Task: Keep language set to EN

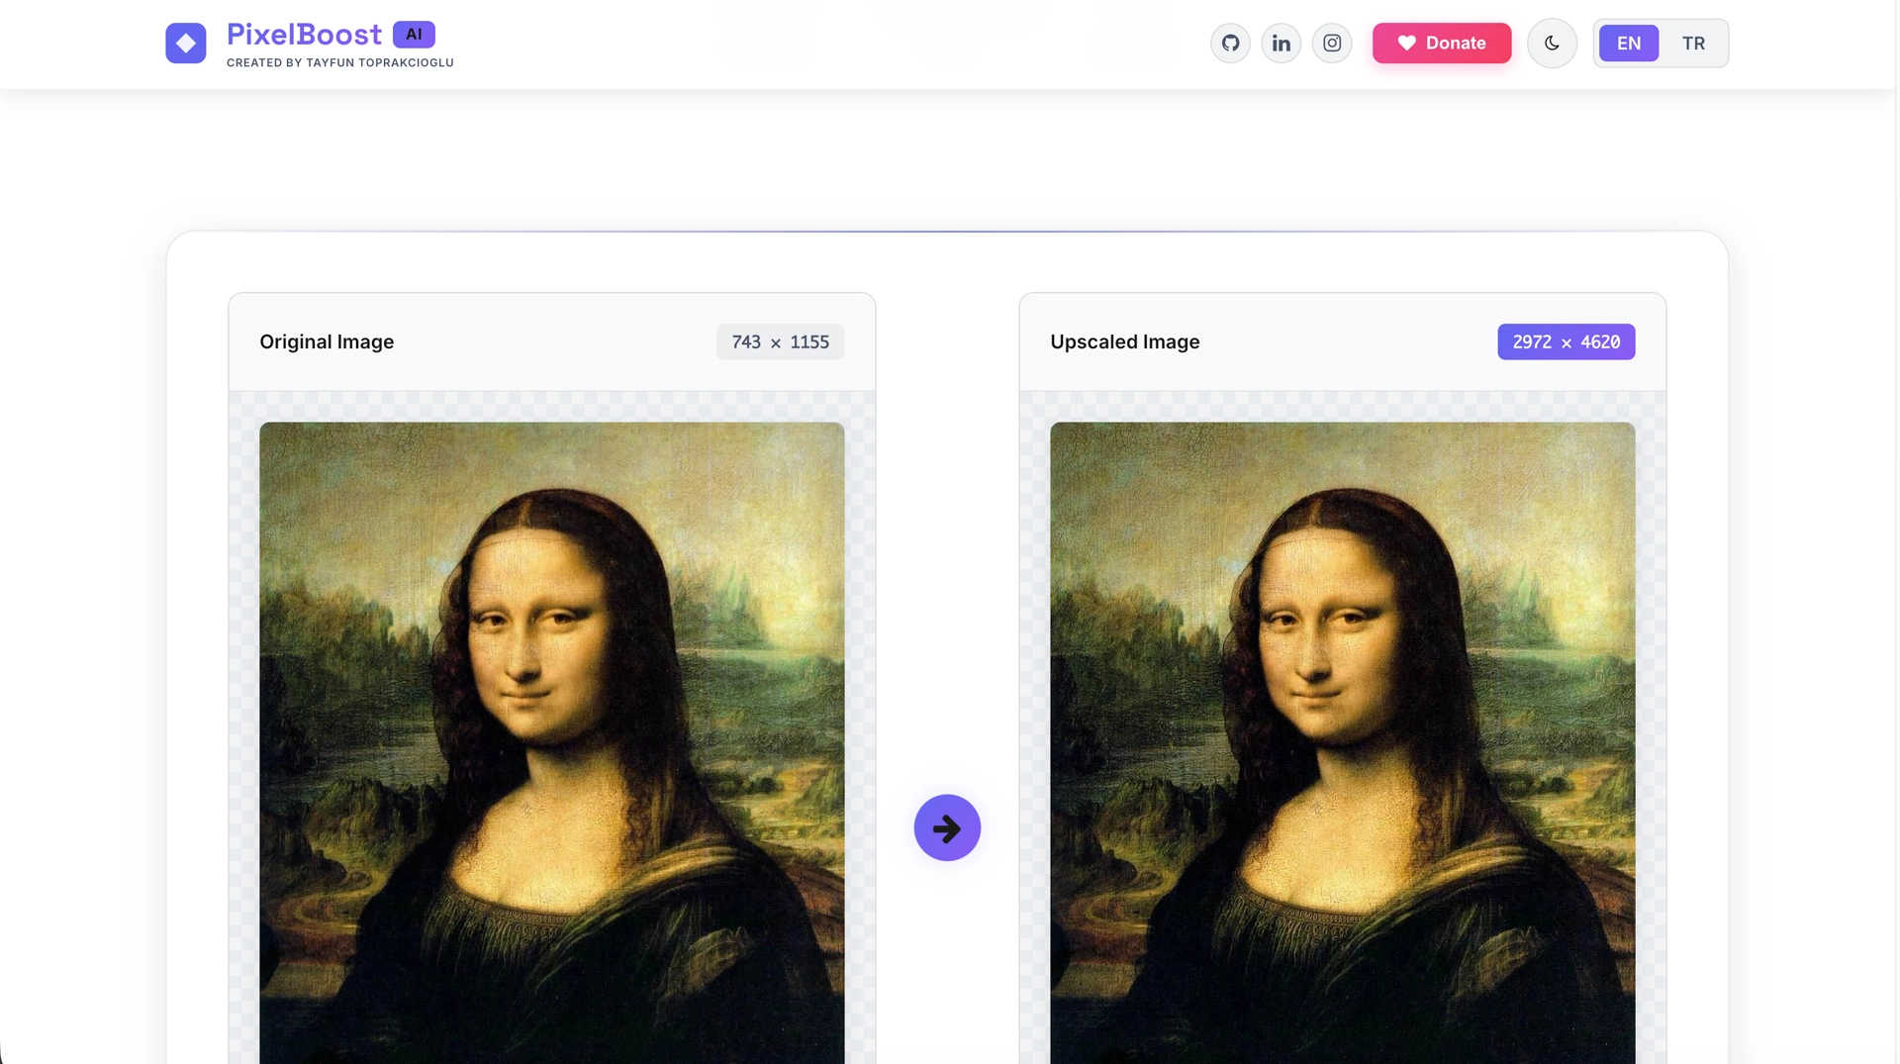Action: (x=1628, y=43)
